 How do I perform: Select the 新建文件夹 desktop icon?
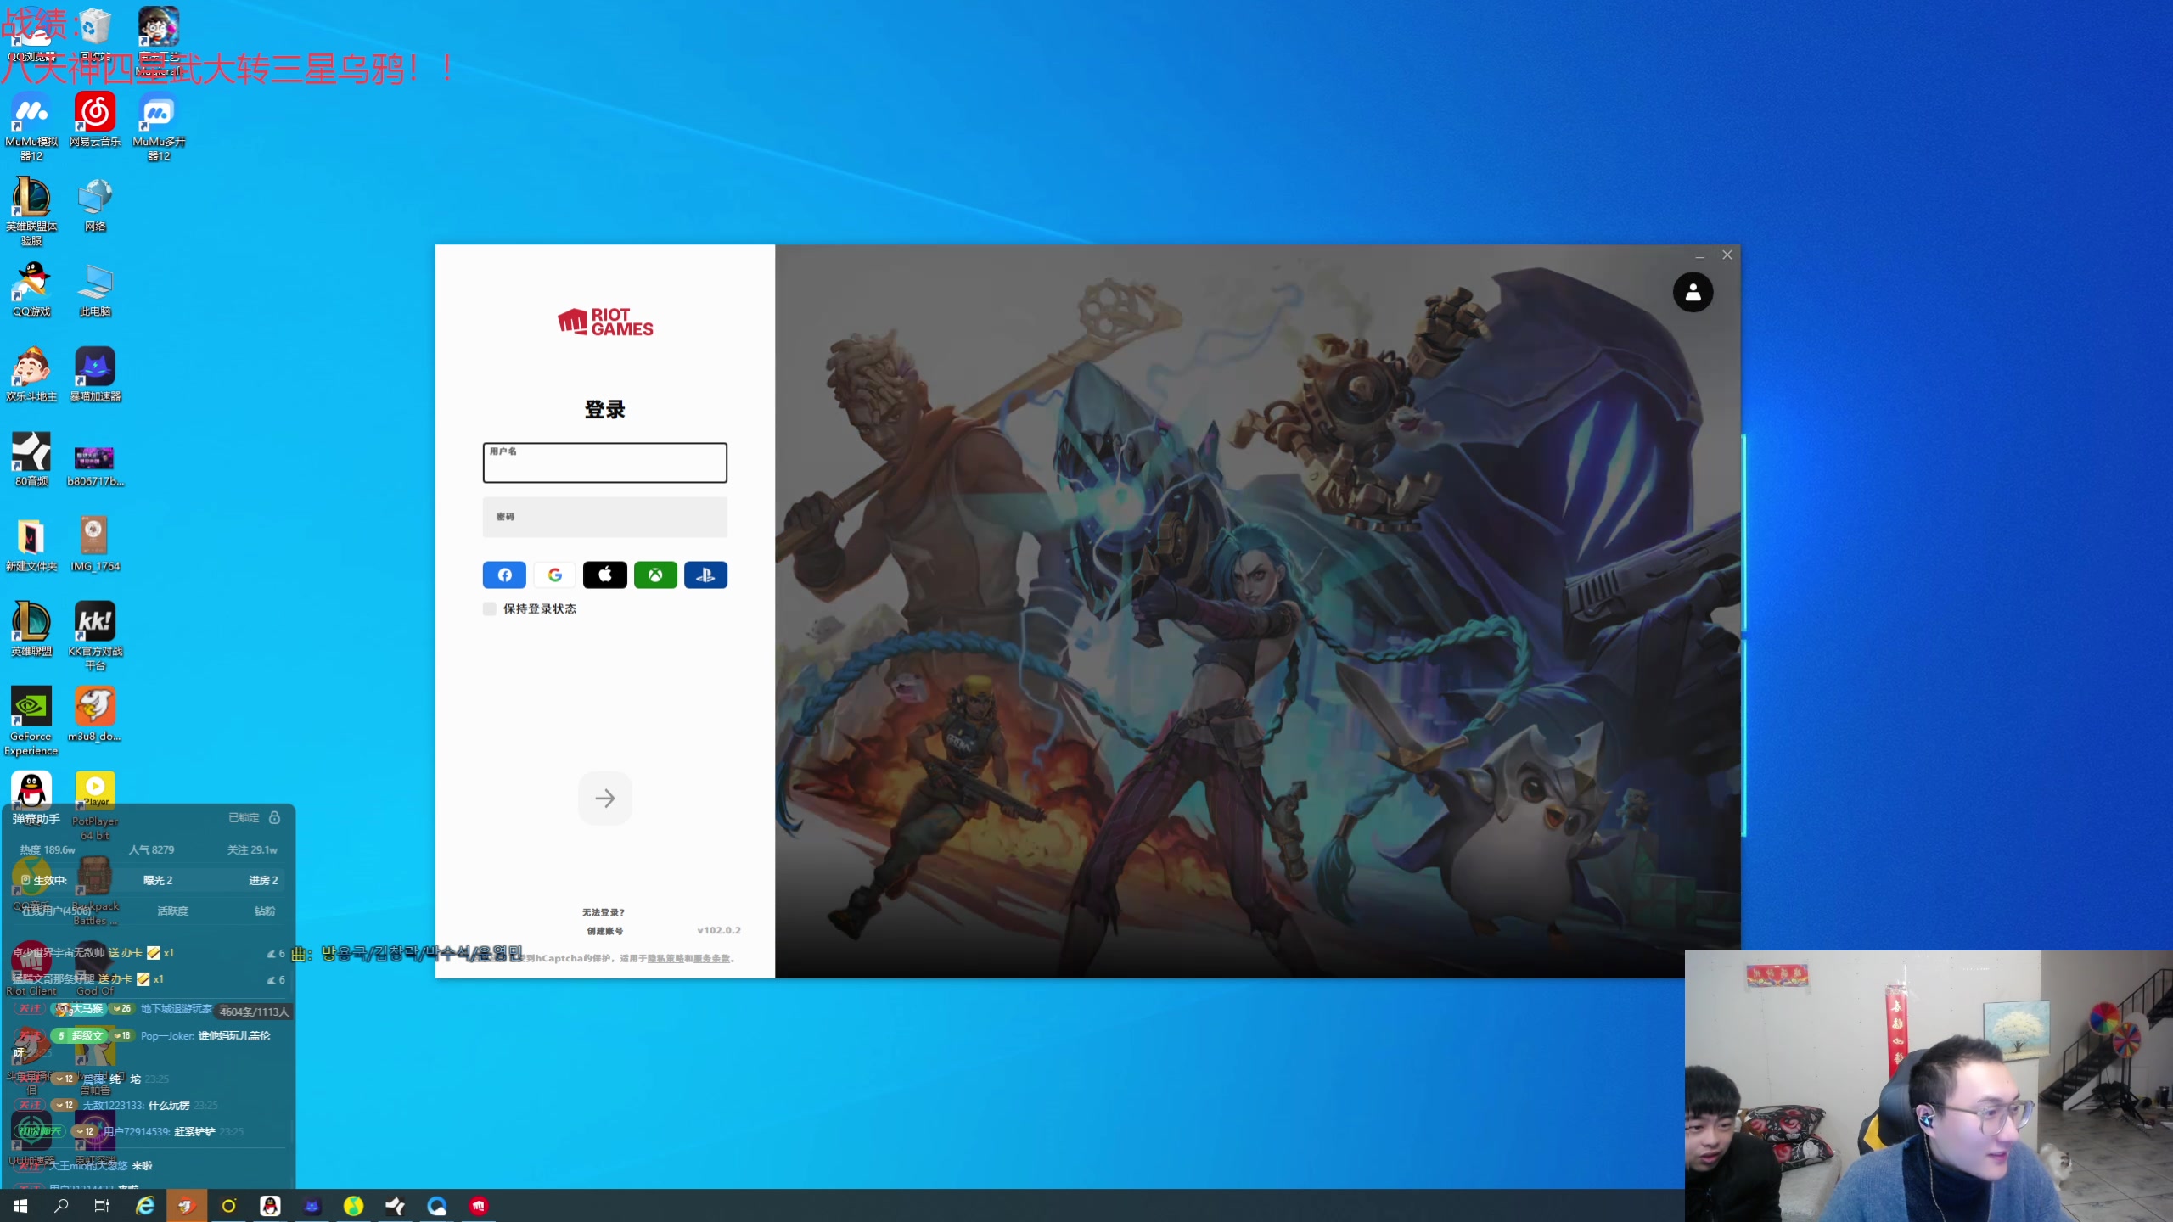coord(31,544)
